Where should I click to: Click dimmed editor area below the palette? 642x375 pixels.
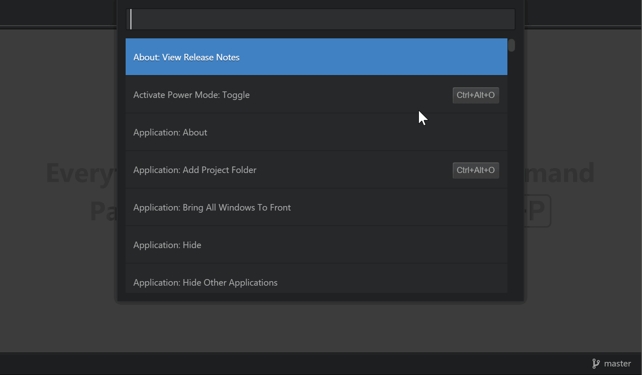320,326
